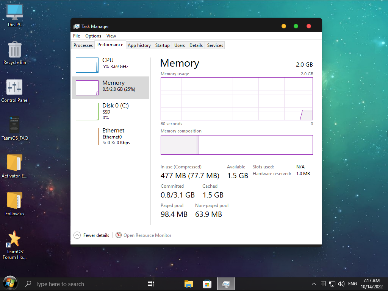Screen dimensions: 388x291
Task: Open the App history tab
Action: (x=139, y=45)
